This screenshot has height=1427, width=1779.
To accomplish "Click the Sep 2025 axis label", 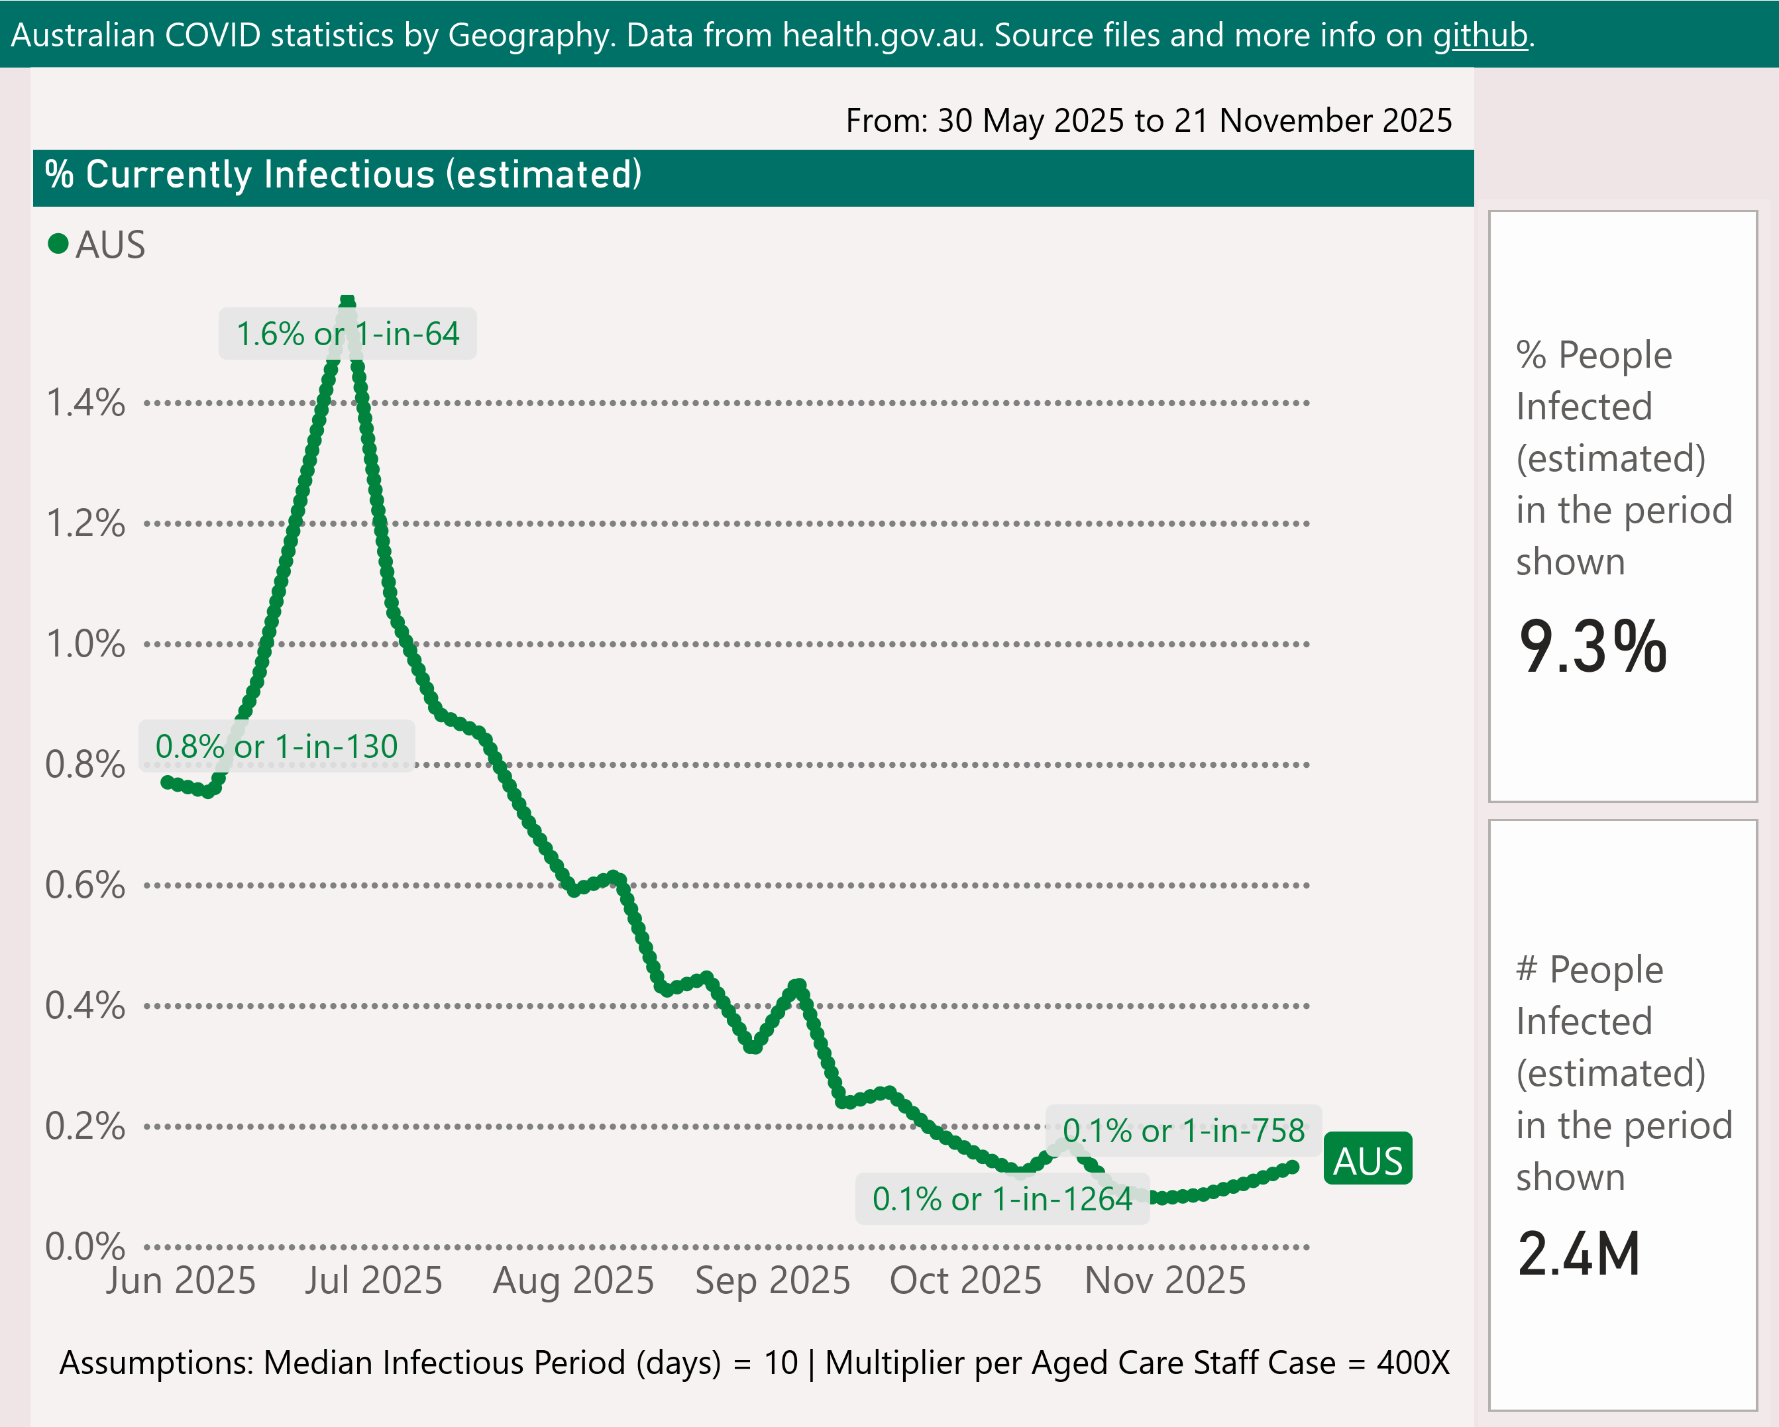I will pyautogui.click(x=773, y=1281).
